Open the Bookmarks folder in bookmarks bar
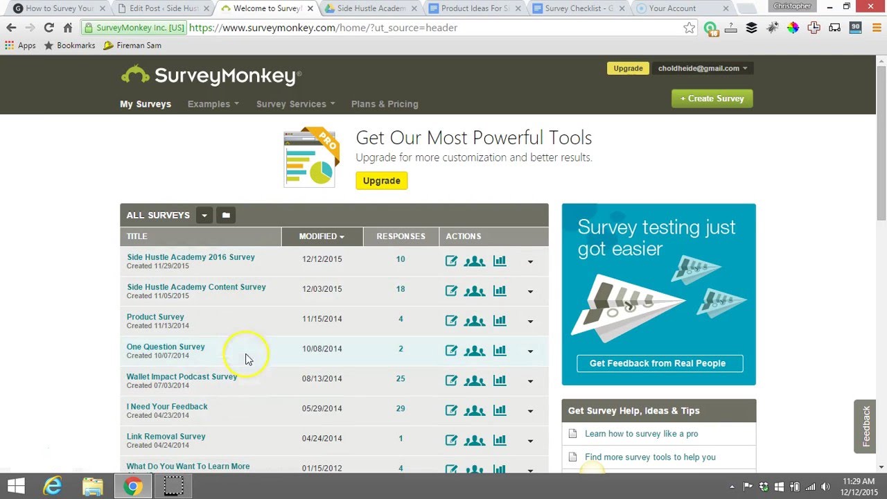The height and width of the screenshot is (499, 887). (69, 45)
